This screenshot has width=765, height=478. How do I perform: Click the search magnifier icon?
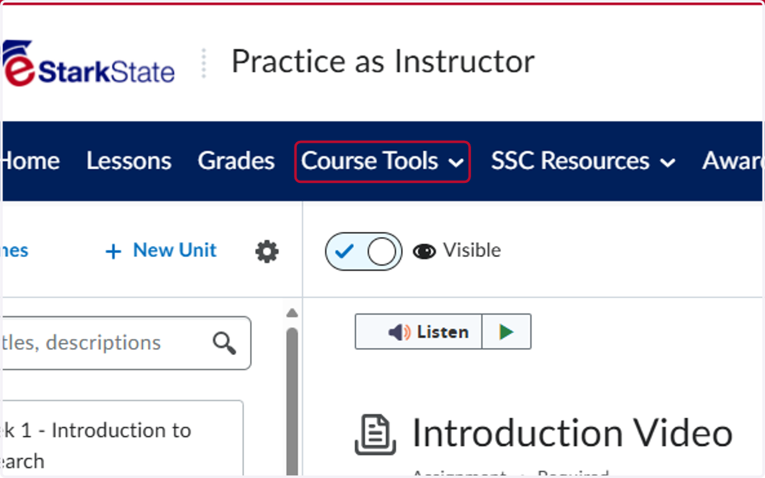pos(224,344)
